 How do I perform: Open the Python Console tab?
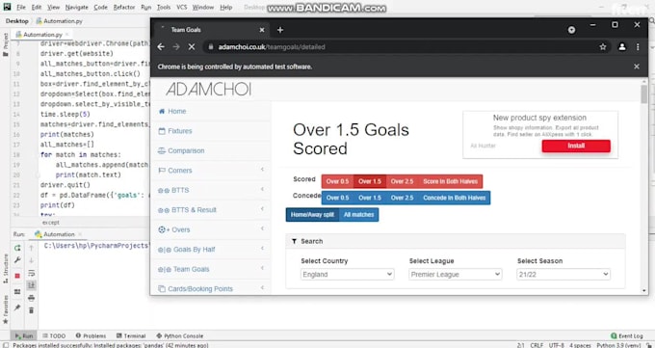(x=179, y=335)
